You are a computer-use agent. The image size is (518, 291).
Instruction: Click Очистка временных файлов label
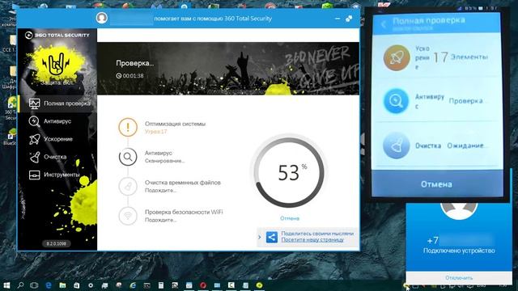coord(183,183)
